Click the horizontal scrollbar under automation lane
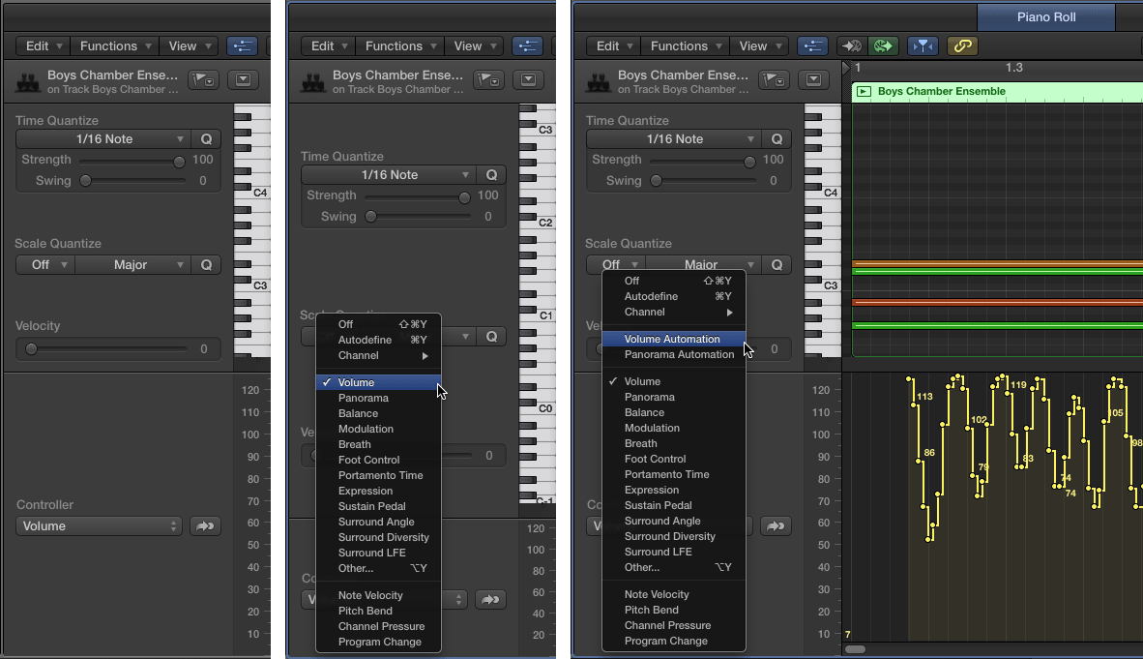Viewport: 1143px width, 659px height. coord(855,649)
